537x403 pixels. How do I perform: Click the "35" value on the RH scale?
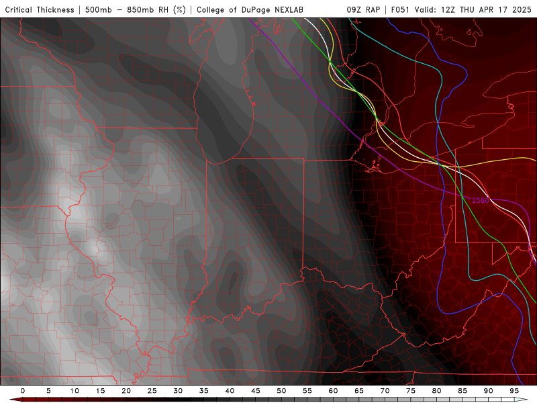(204, 391)
